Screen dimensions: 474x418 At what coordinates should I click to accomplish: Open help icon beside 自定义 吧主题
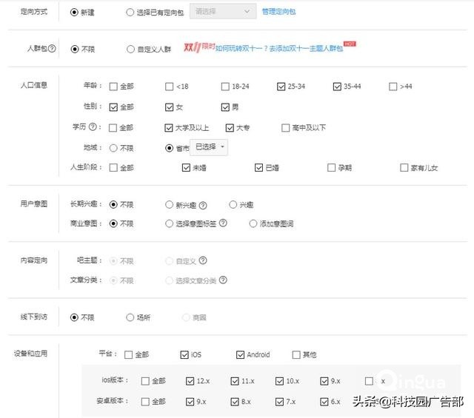point(203,260)
